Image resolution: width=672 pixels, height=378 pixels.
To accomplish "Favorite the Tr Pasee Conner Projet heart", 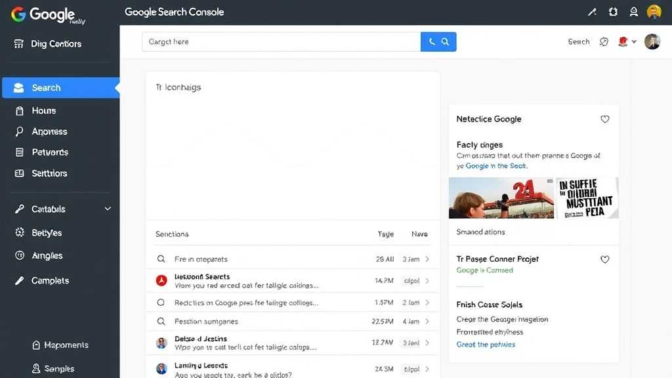I will pos(604,259).
